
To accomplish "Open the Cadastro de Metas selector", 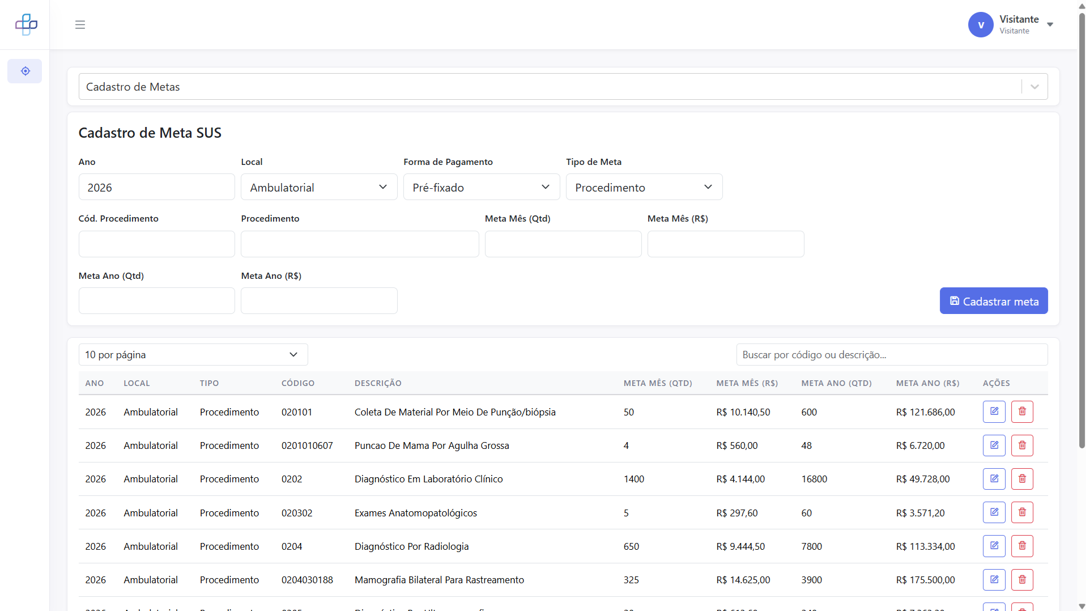I will pyautogui.click(x=563, y=87).
